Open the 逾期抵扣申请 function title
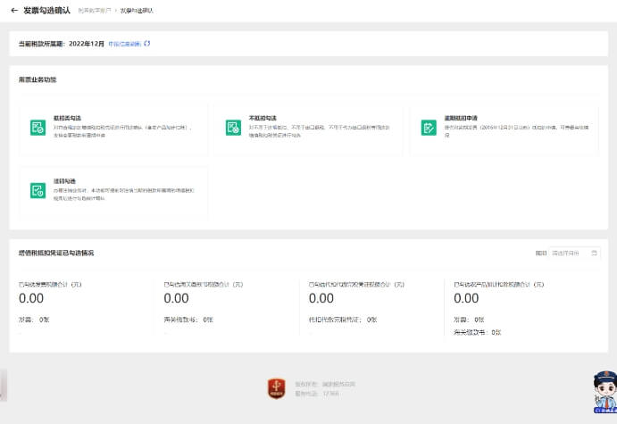This screenshot has width=617, height=424. click(x=461, y=118)
